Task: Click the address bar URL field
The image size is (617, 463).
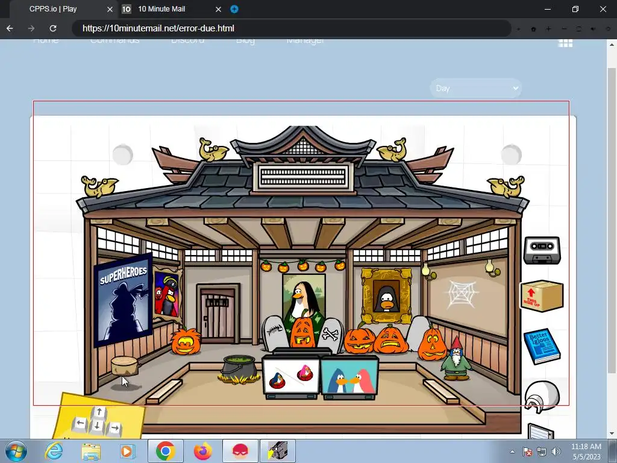Action: pyautogui.click(x=292, y=28)
